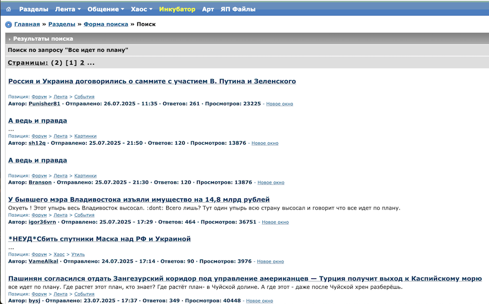Open sh12q author profile

[x=37, y=143]
